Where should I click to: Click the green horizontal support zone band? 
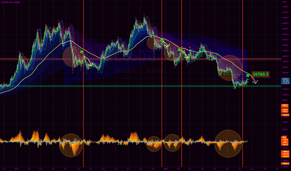tap(141, 86)
